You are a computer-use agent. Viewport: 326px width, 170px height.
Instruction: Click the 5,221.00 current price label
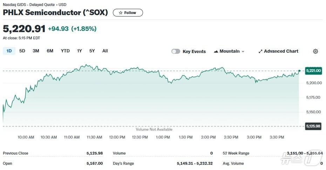tap(313, 71)
